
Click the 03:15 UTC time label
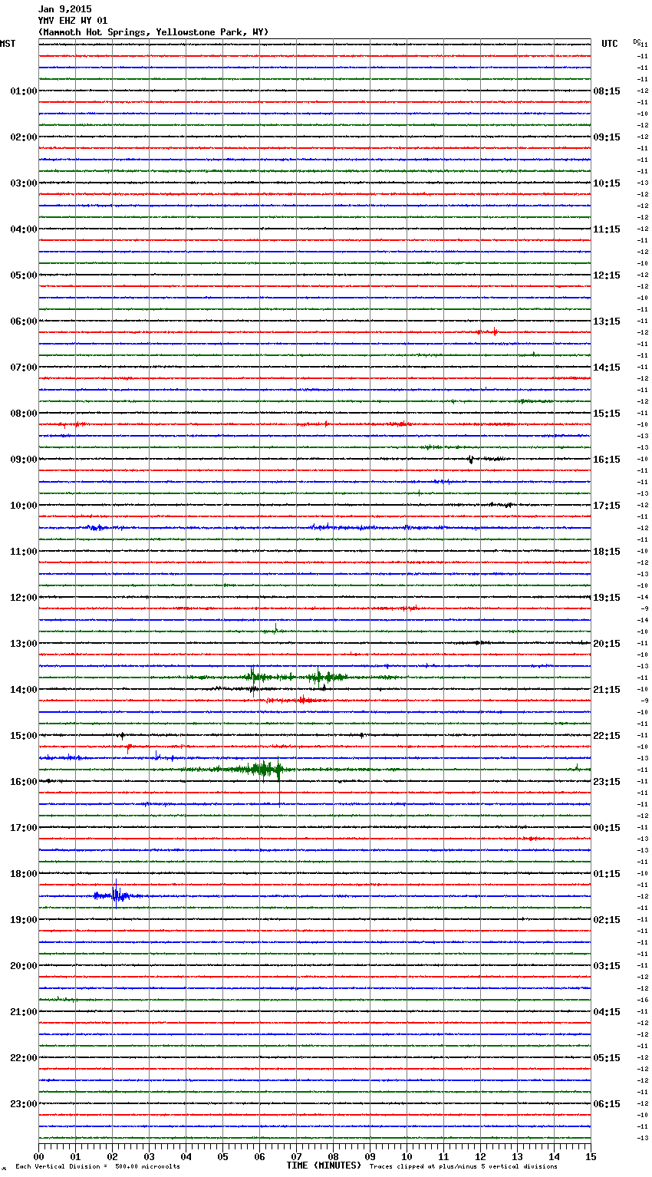coord(607,966)
